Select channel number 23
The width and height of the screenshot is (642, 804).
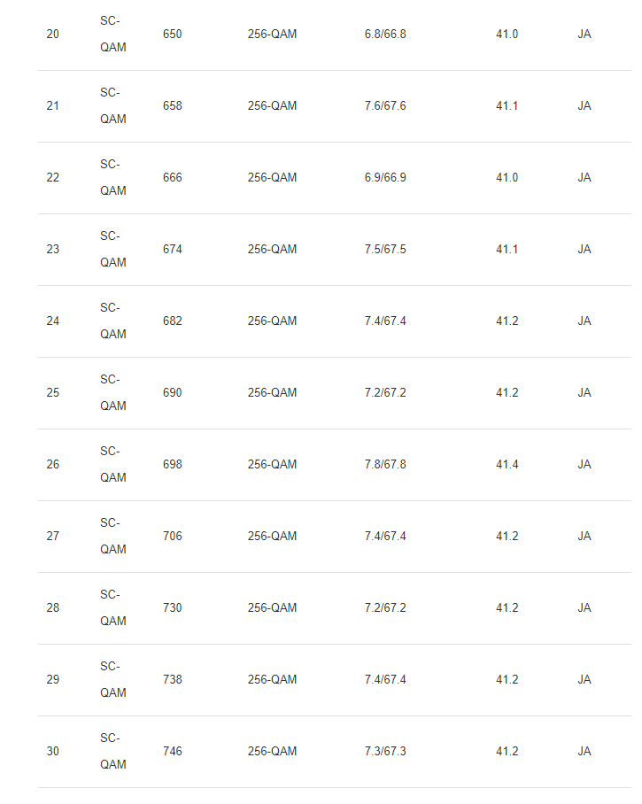point(53,250)
